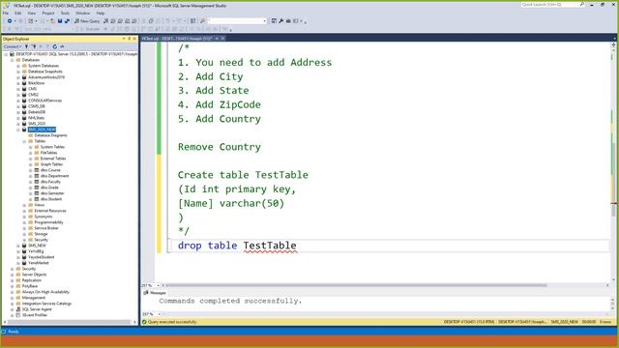Expand the dbo.Course table node
The width and height of the screenshot is (619, 348).
30,170
